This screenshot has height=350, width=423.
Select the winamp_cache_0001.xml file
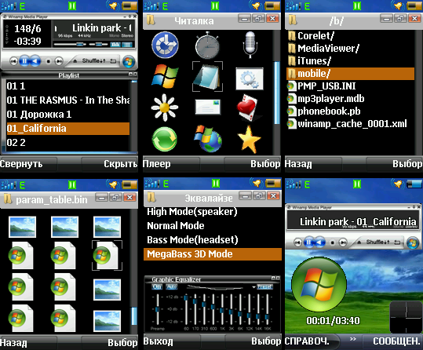click(x=350, y=123)
